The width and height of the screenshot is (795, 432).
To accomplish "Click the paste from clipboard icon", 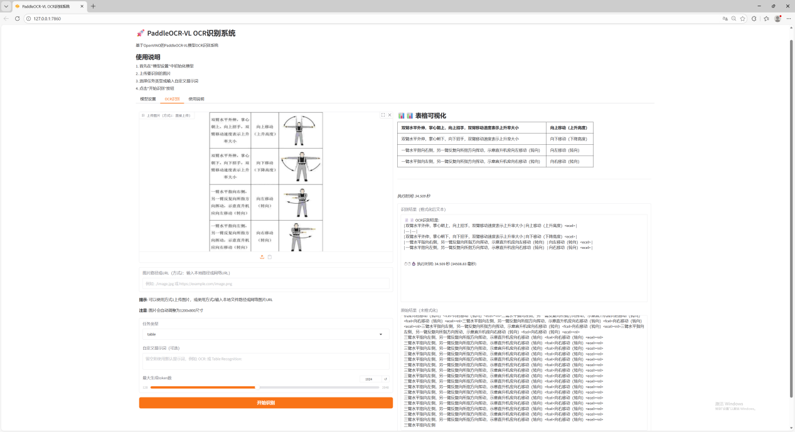I will click(x=270, y=257).
